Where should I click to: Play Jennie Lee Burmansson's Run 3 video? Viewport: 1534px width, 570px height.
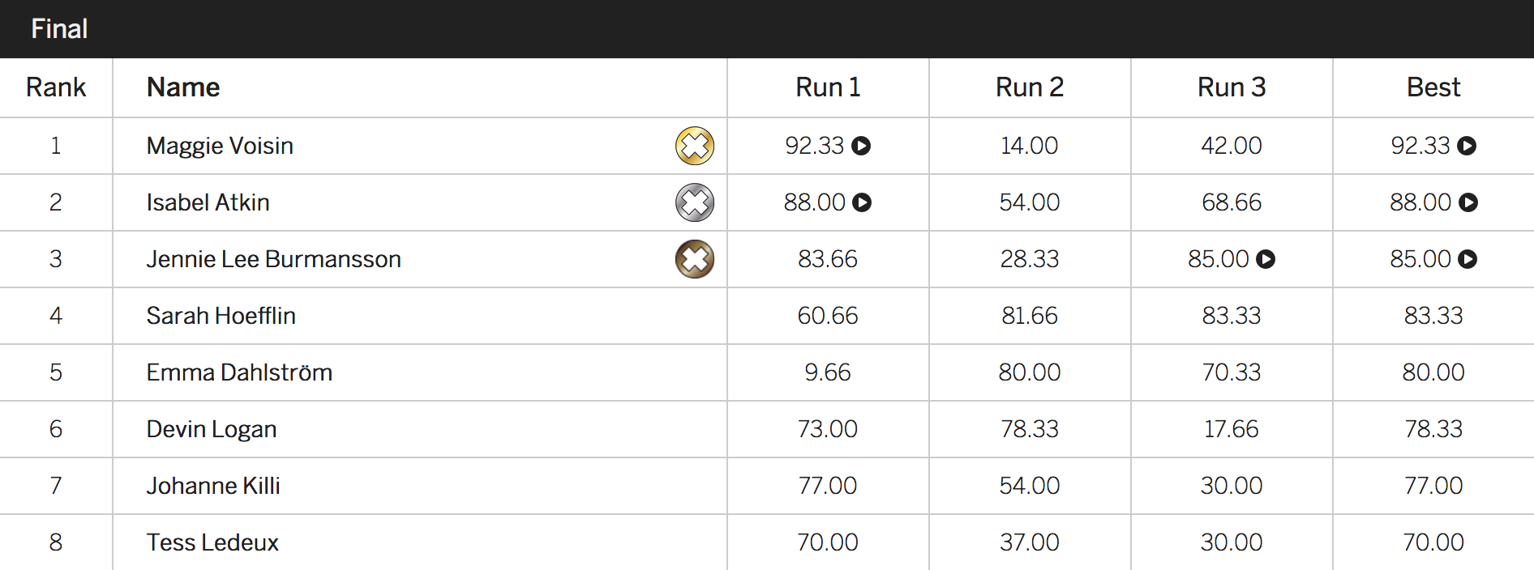coord(1266,259)
